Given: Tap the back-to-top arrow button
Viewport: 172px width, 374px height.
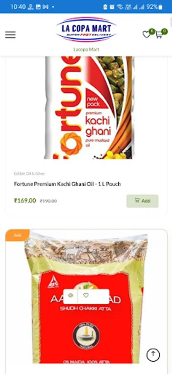Looking at the screenshot, I should [x=153, y=355].
